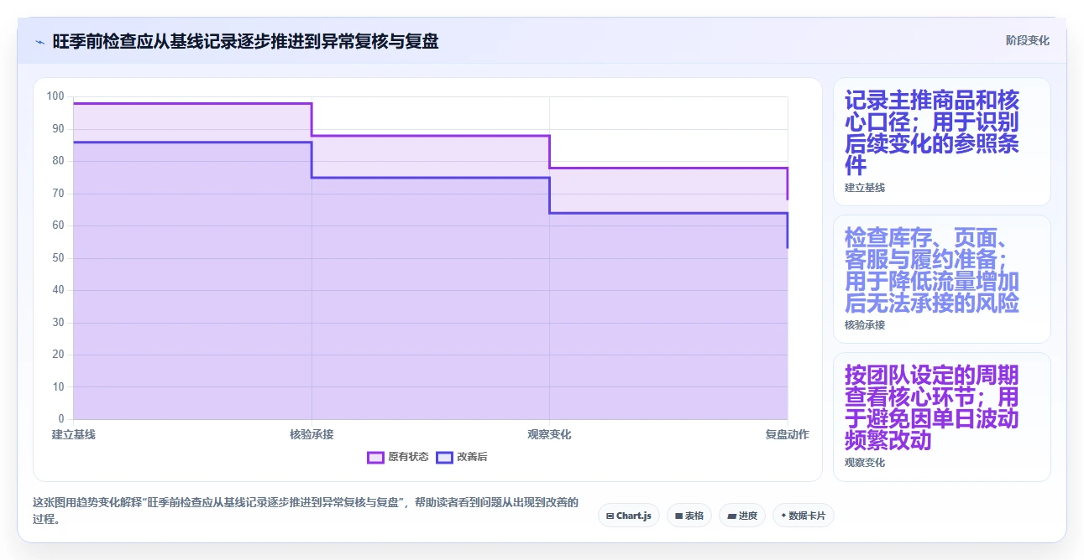Click the 阶段变化 label in header
The width and height of the screenshot is (1084, 560).
click(x=1028, y=40)
